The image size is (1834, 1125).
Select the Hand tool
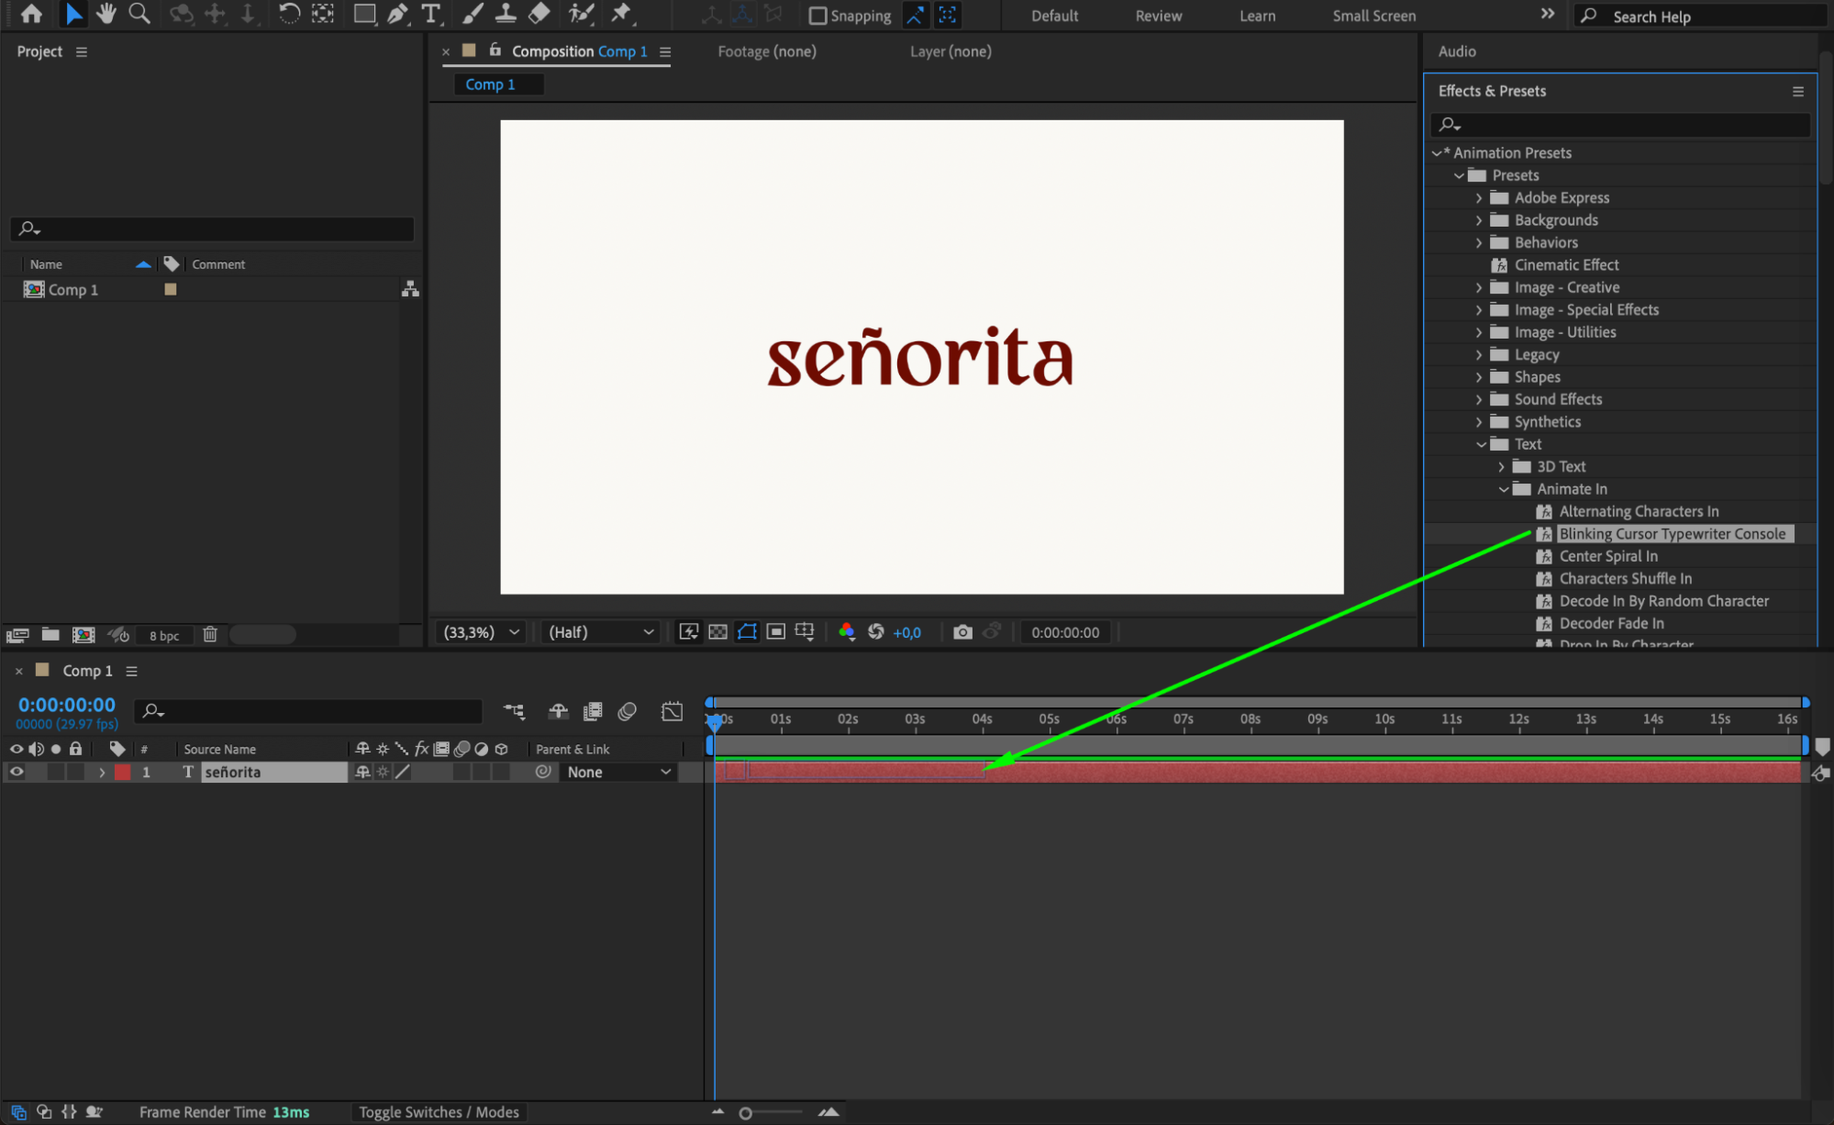(x=106, y=14)
